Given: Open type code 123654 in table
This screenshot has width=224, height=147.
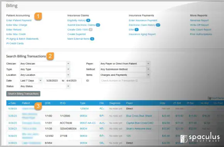Looking at the screenshot, I should [84, 109].
